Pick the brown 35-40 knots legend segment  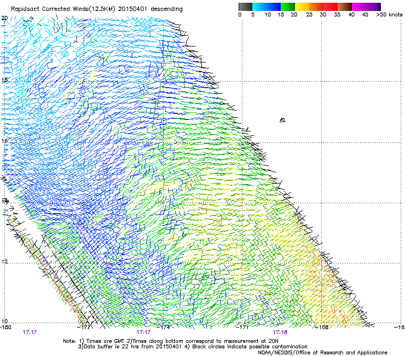(345, 7)
